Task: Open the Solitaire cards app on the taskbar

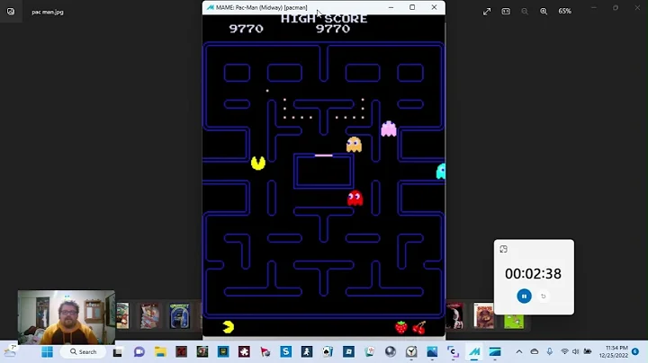Action: click(328, 352)
